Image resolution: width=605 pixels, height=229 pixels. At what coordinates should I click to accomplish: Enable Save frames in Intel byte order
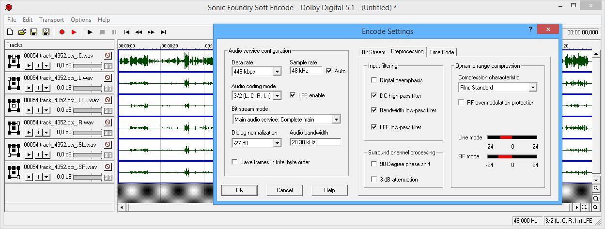point(235,162)
